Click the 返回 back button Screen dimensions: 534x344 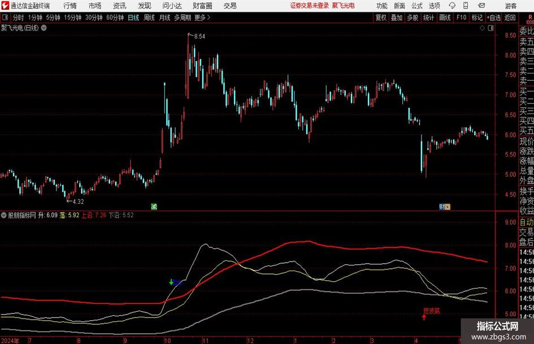[510, 18]
